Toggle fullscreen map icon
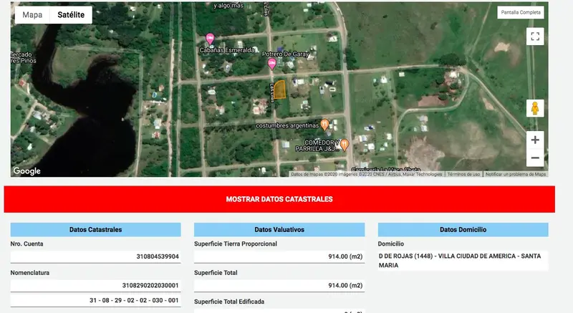The width and height of the screenshot is (573, 313). click(535, 37)
